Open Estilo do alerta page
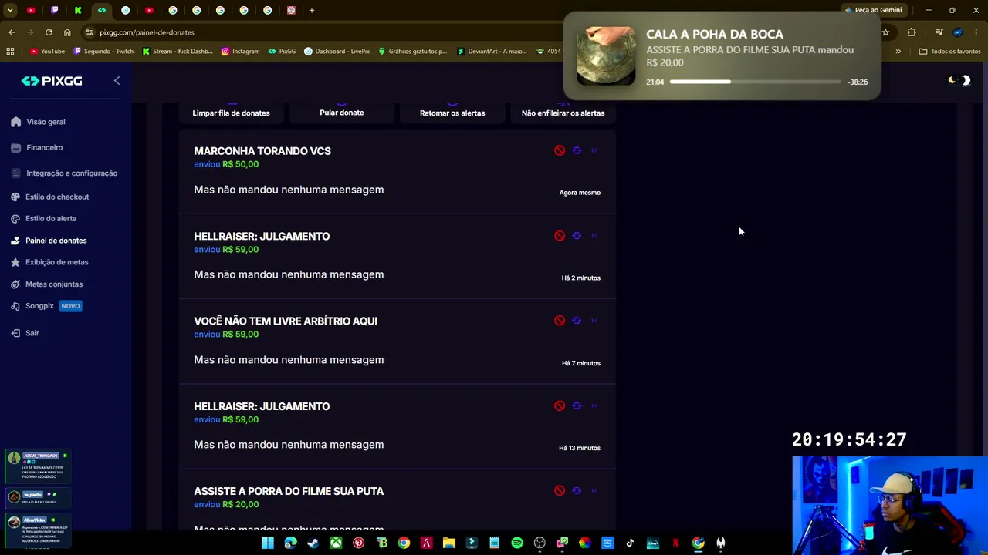 44,218
